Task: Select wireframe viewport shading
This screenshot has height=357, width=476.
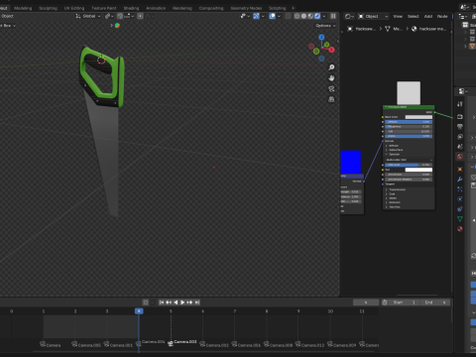Action: (297, 16)
